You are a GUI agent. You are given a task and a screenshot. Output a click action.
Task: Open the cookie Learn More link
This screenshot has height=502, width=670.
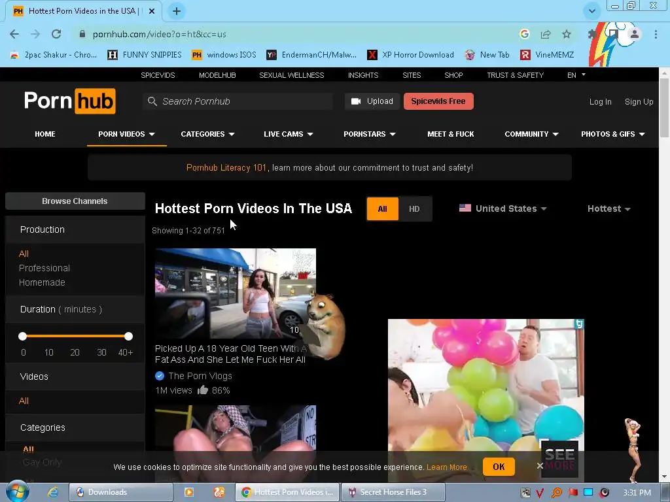click(446, 467)
